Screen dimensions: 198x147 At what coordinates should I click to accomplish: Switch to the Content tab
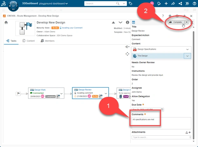29,41
